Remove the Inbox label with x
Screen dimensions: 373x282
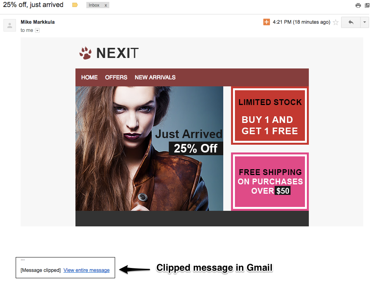[x=106, y=5]
